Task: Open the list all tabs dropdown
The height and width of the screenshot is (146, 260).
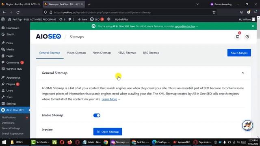Action: point(197,4)
